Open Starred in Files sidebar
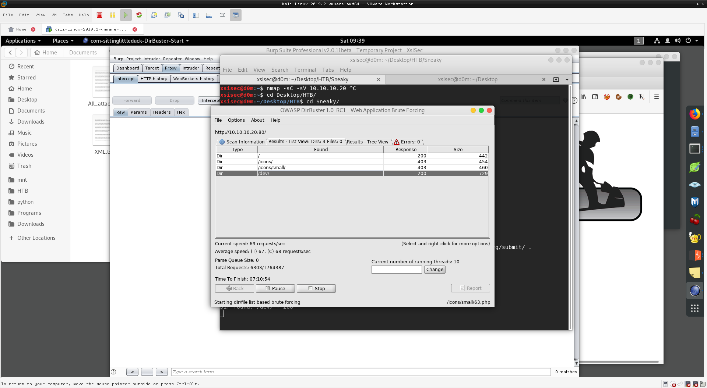The width and height of the screenshot is (707, 388). pyautogui.click(x=27, y=78)
